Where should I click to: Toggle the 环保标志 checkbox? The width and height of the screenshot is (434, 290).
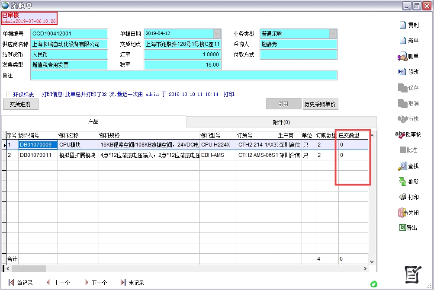point(9,94)
